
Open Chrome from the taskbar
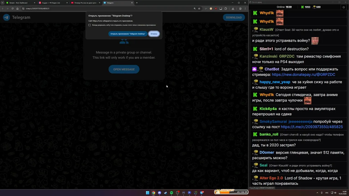[154, 193]
